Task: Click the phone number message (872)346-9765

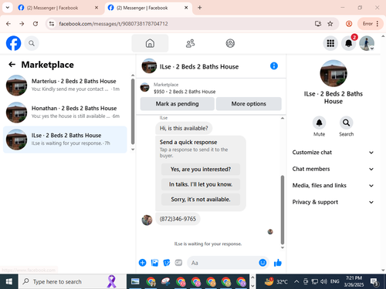Action: 178,219
